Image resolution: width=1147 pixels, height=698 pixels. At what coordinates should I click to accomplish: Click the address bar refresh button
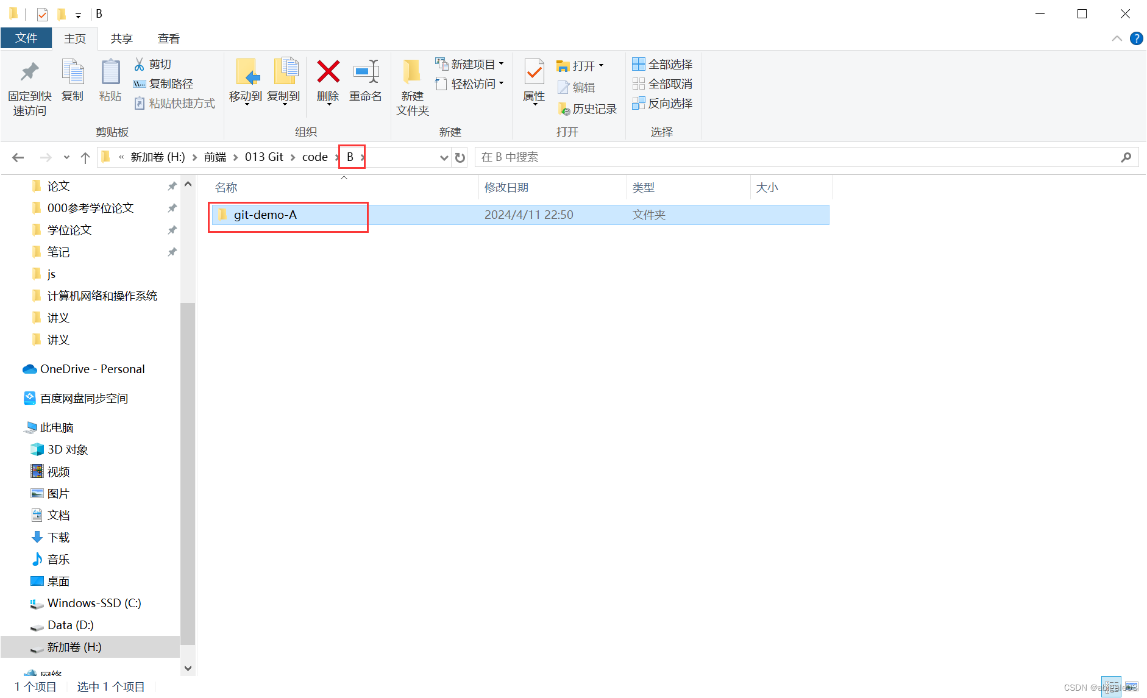(x=460, y=157)
